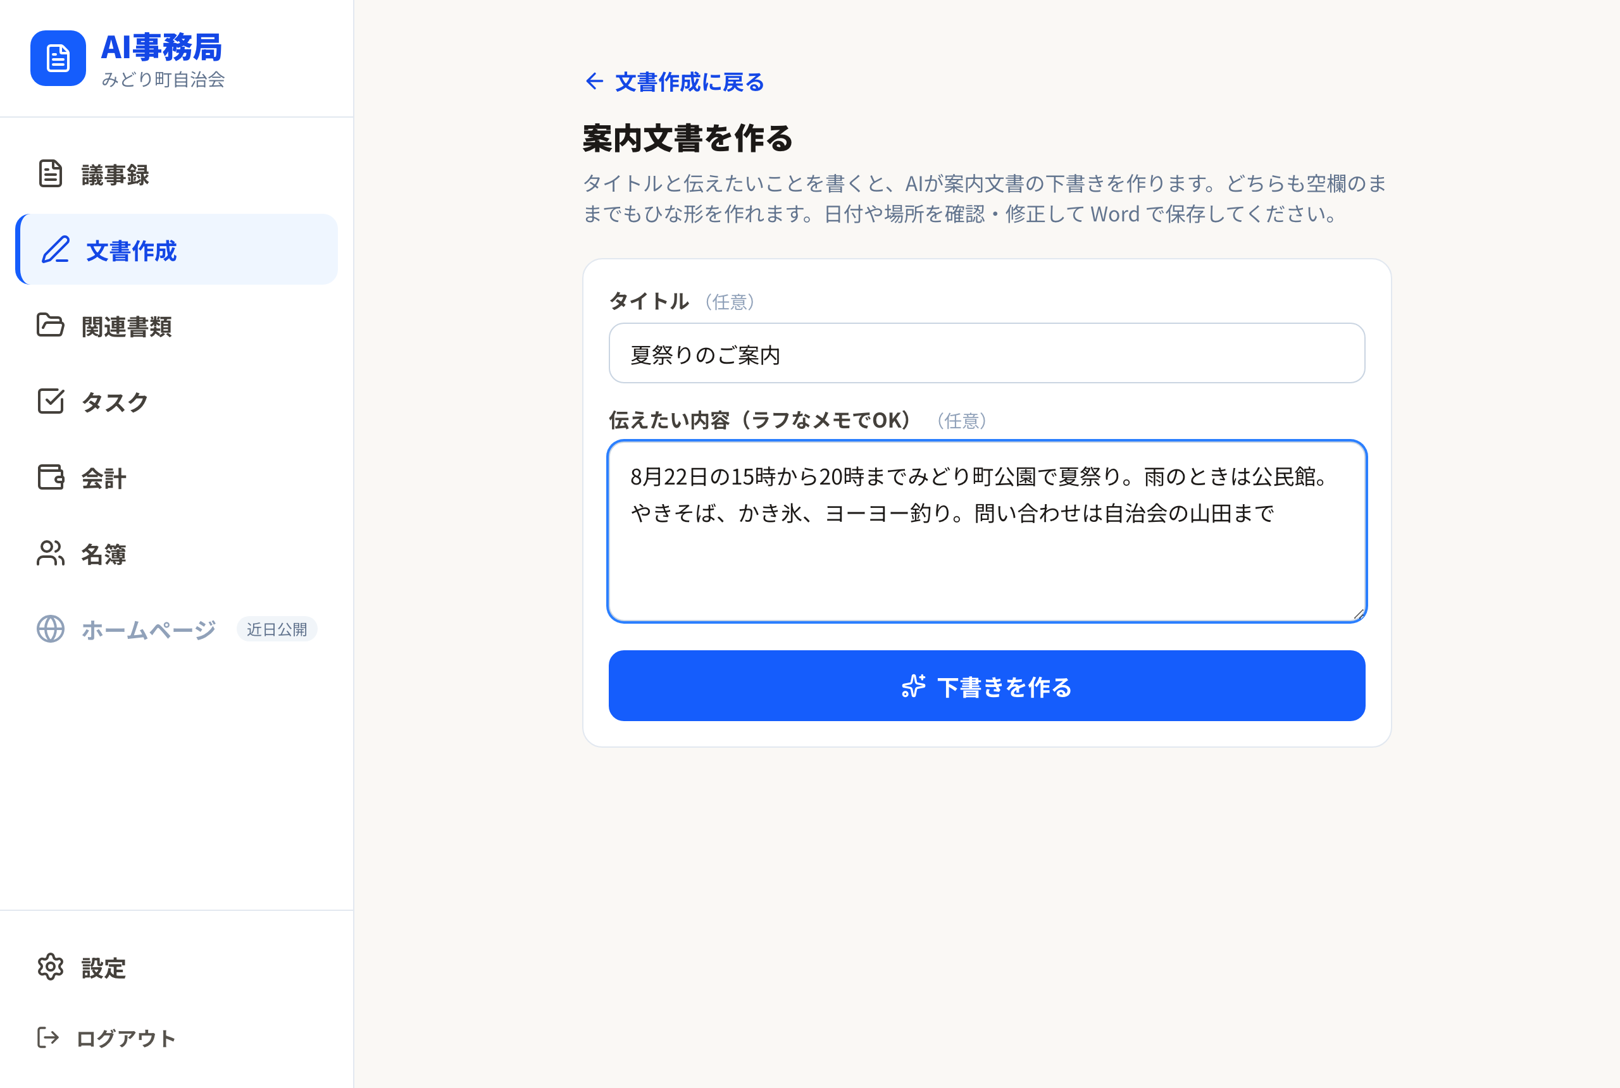Click the 議事録 document icon
Viewport: 1620px width, 1088px height.
51,174
